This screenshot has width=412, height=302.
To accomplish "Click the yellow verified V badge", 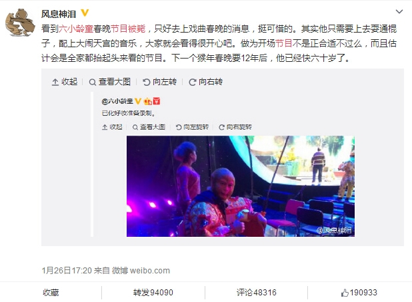I will 85,13.
